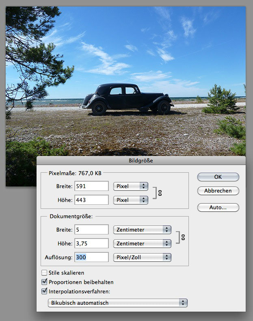Click the Dokumentgröße: section label

pyautogui.click(x=71, y=217)
